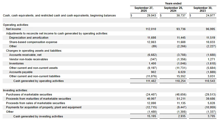Click "Accounts receivable, net" label
219x120 pixels.
(x=25, y=55)
